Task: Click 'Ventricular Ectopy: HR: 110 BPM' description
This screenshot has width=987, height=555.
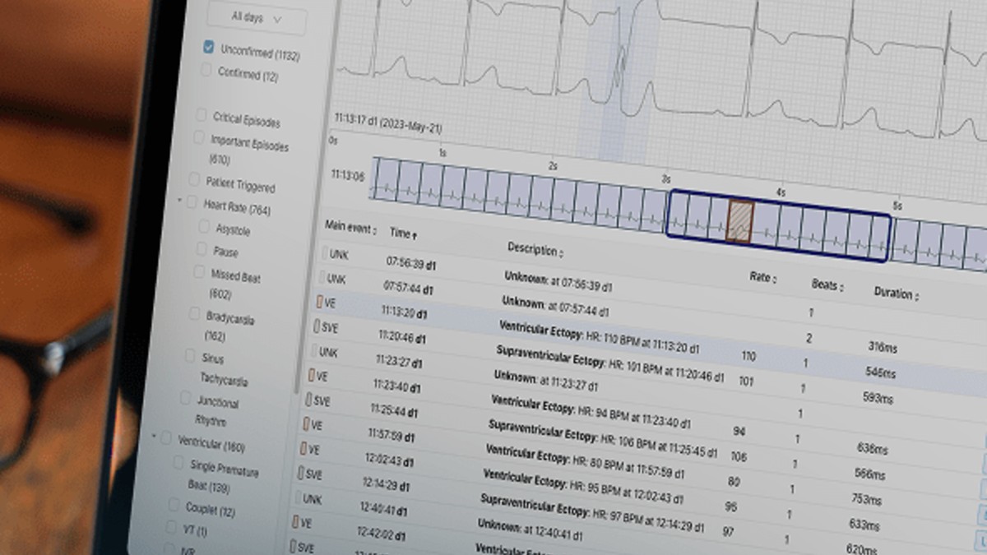Action: point(599,338)
